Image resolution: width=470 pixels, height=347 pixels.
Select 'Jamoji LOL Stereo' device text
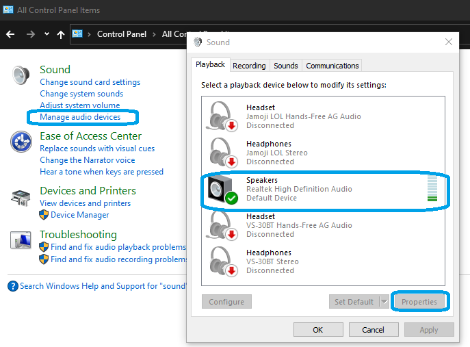pos(276,153)
